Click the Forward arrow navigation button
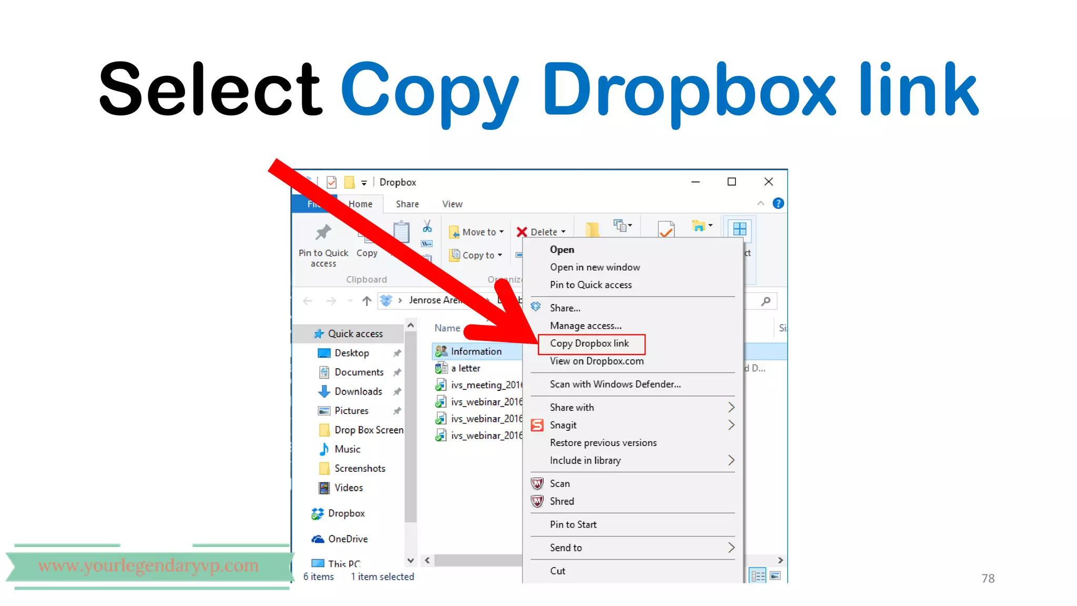The image size is (1077, 606). 331,301
